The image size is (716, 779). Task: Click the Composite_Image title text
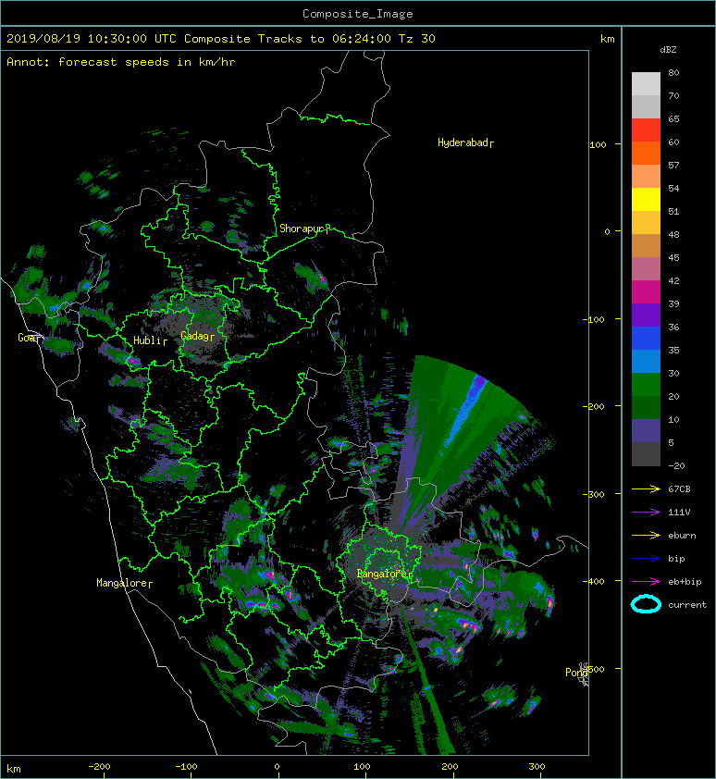(x=358, y=14)
